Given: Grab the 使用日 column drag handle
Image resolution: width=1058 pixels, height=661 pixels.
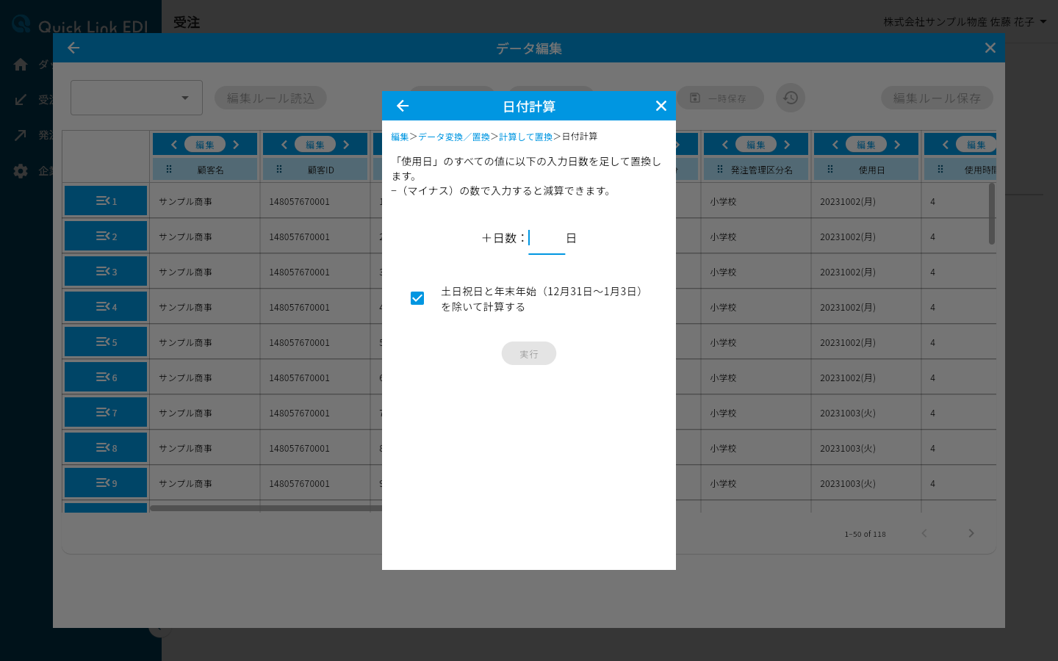Looking at the screenshot, I should [x=830, y=169].
